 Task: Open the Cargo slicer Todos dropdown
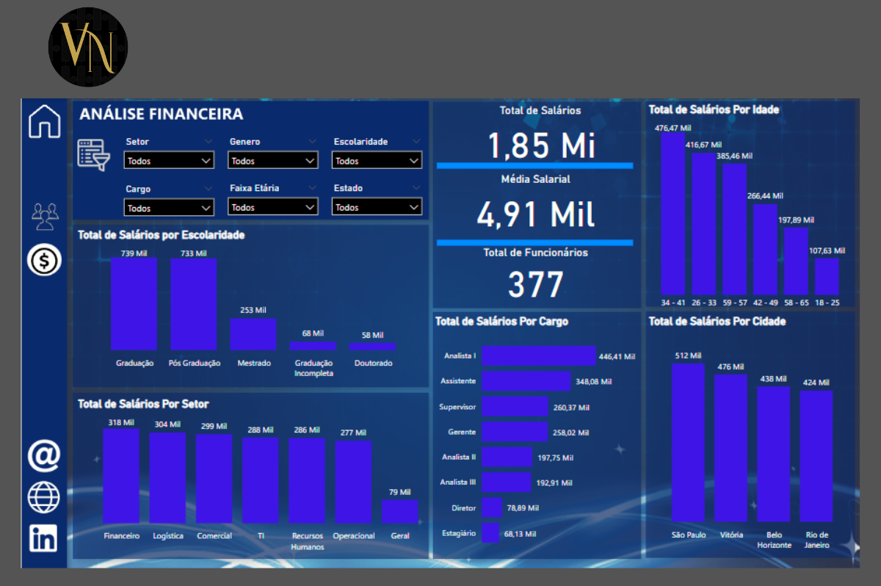coord(169,208)
